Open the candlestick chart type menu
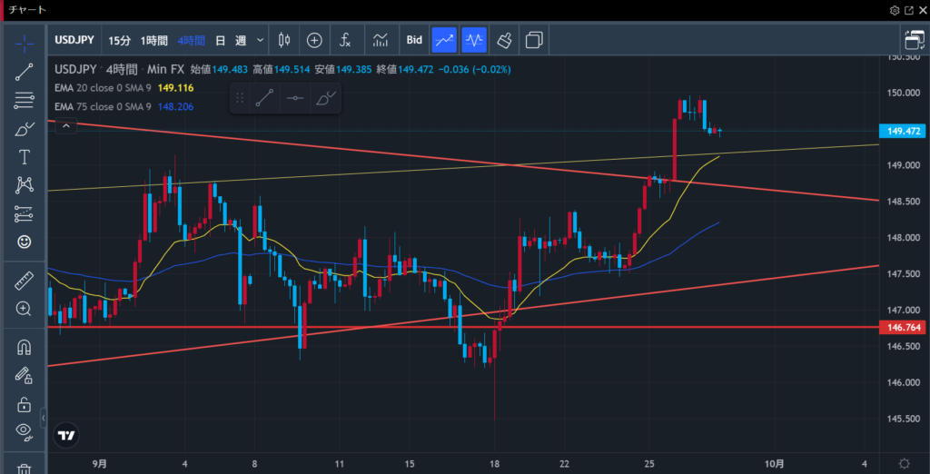 [x=284, y=40]
